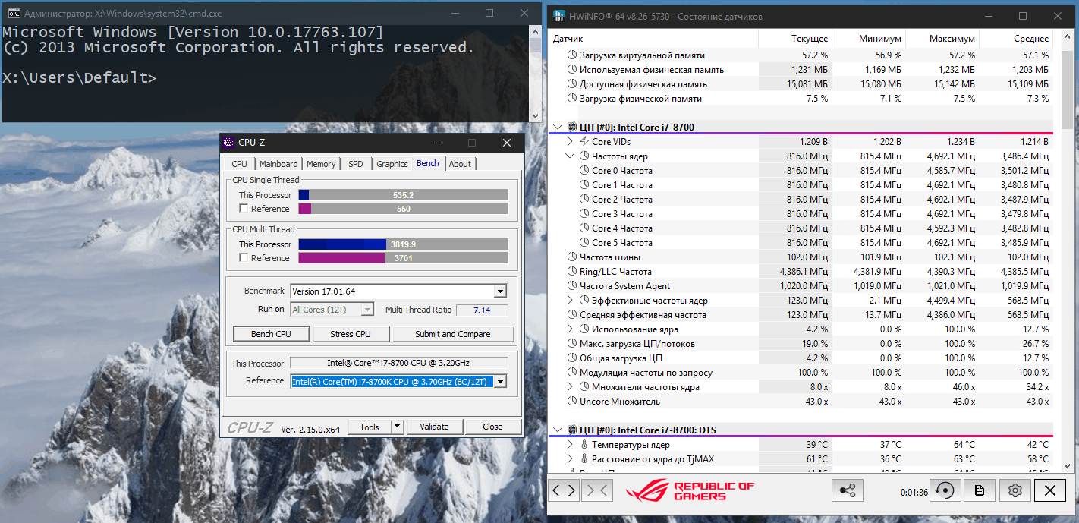Open the share/network icon in HWiNFO toolbar
1079x523 pixels.
[848, 490]
